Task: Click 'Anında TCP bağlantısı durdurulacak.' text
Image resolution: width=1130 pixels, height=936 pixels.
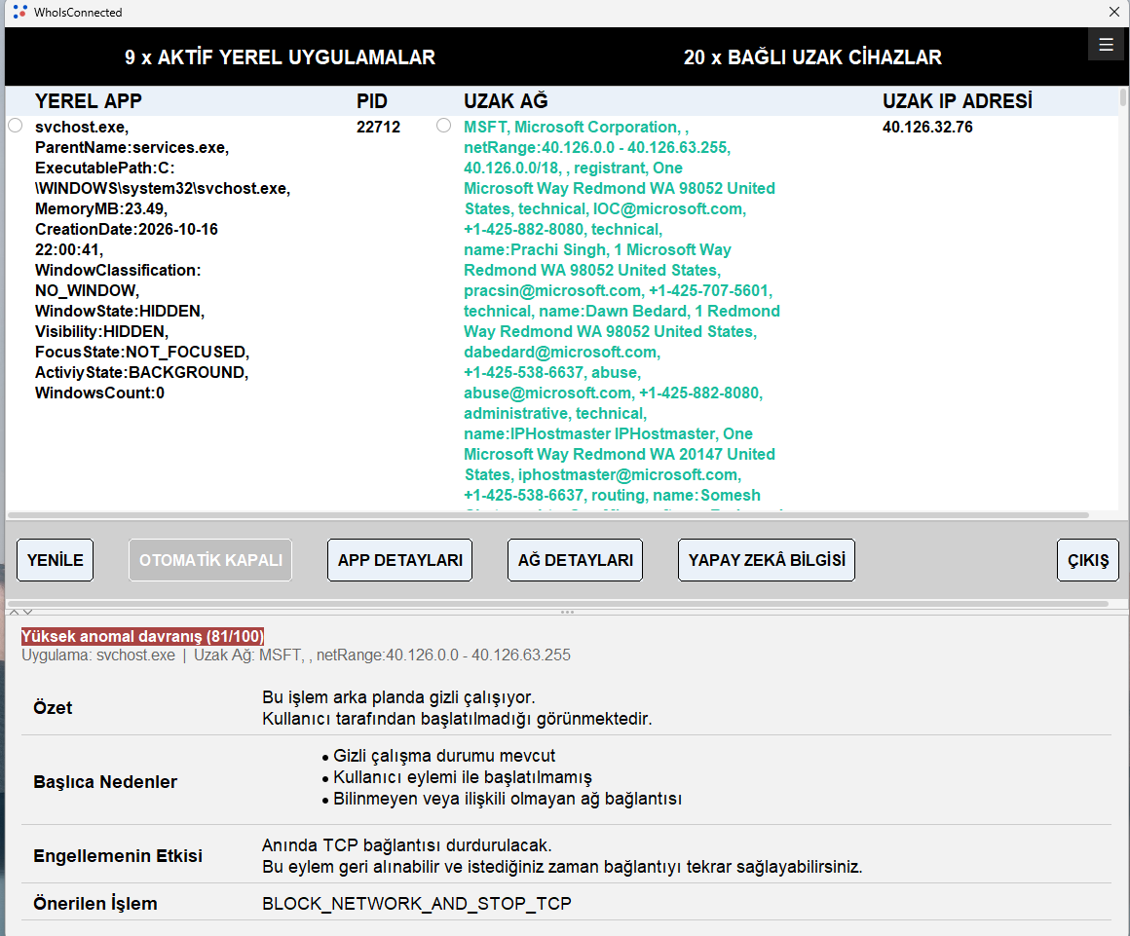Action: (x=406, y=845)
